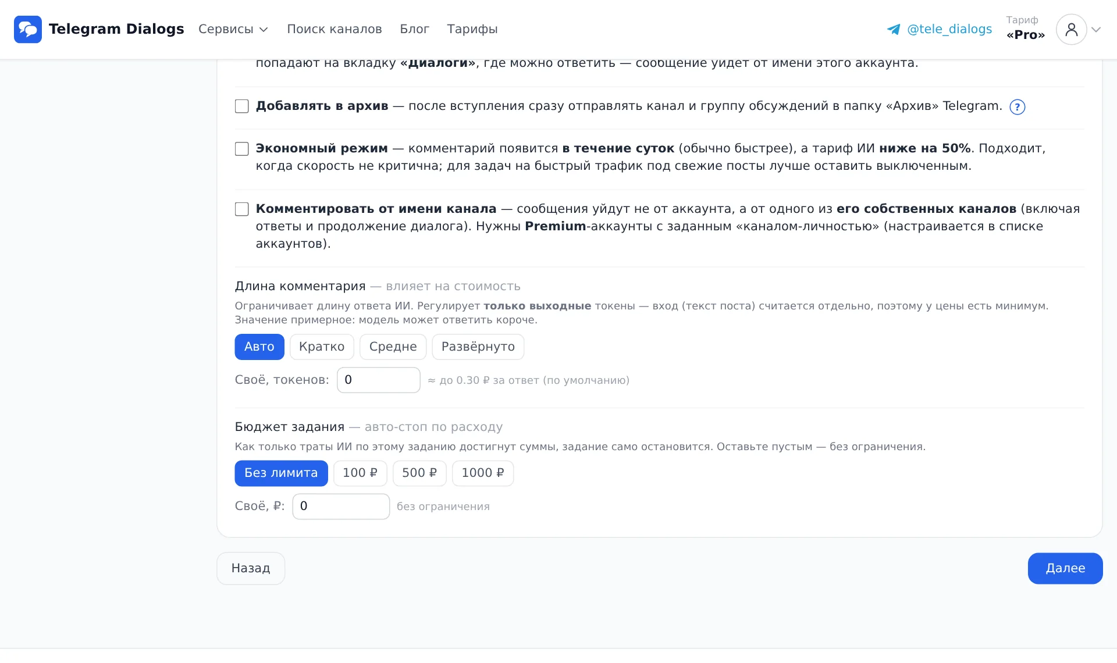Click the Тариф «Pro» label
The height and width of the screenshot is (663, 1117).
pyautogui.click(x=1026, y=28)
